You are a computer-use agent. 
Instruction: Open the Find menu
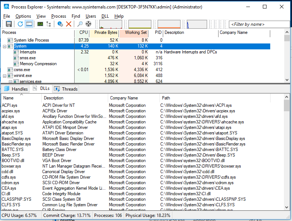[x=76, y=16]
